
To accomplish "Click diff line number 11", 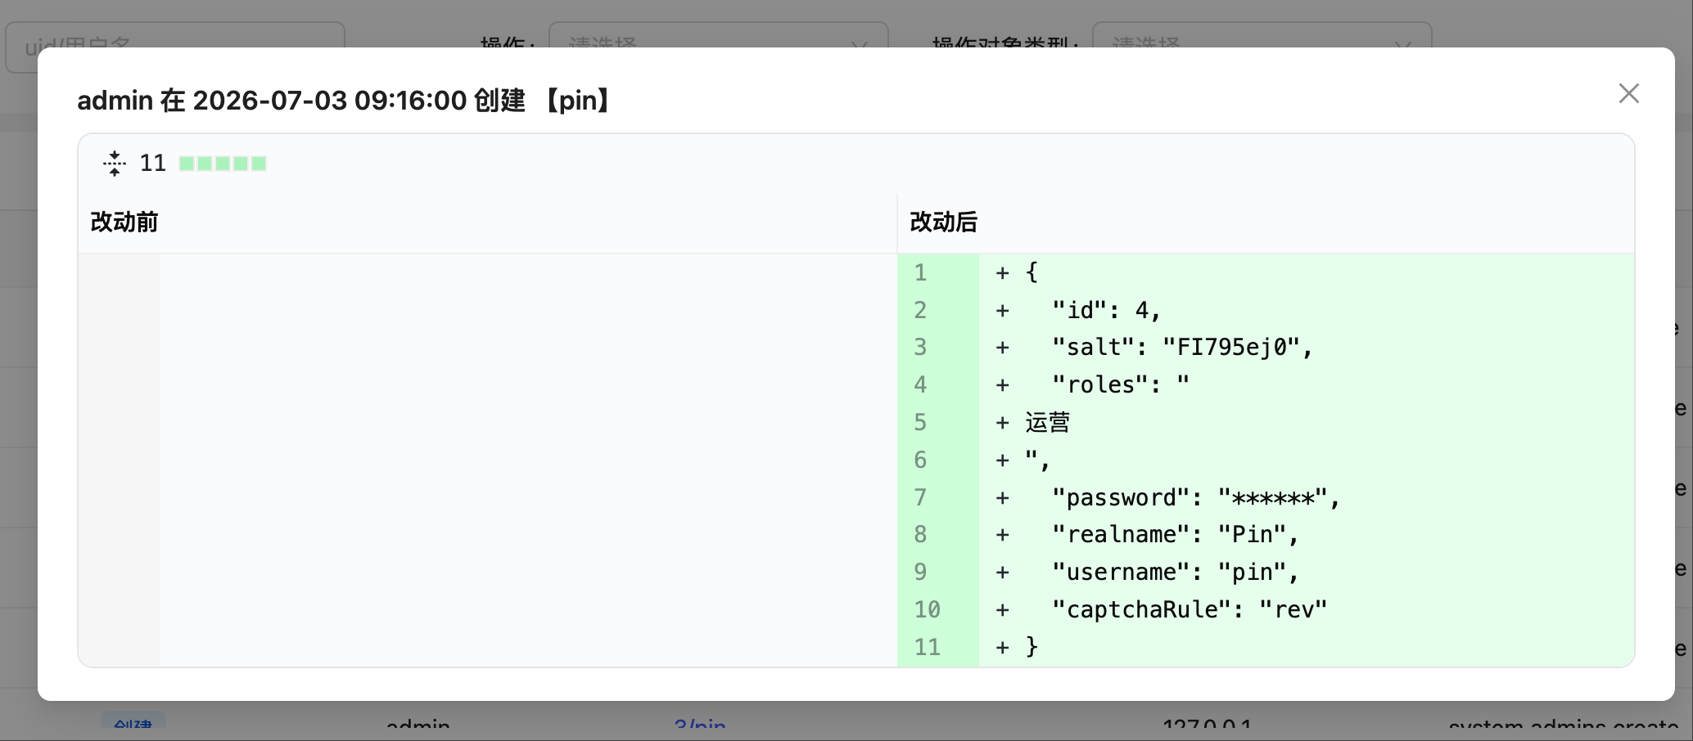I will 928,647.
